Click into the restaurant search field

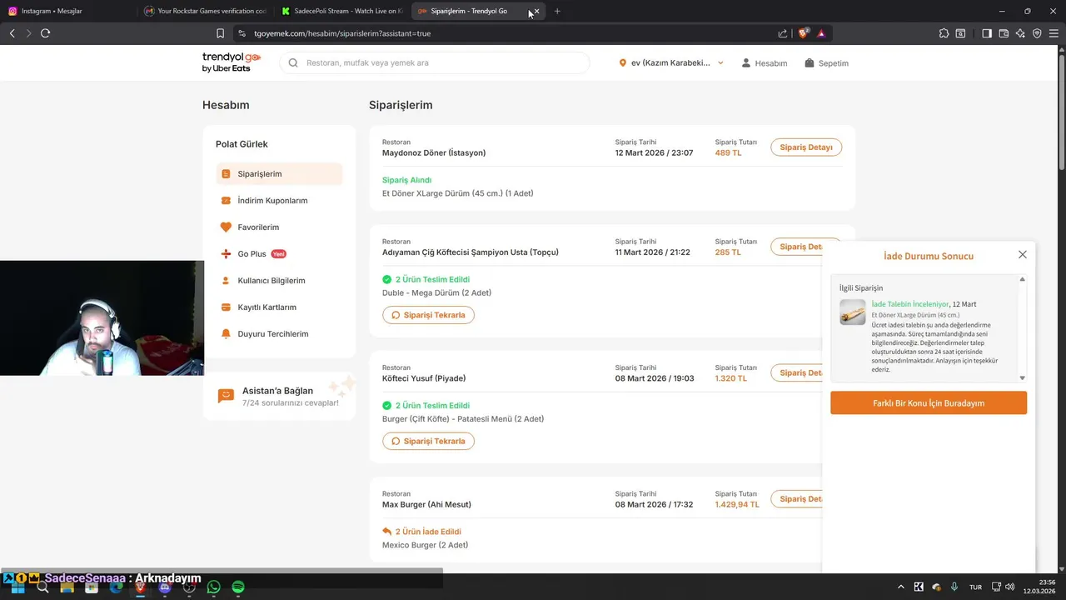435,62
